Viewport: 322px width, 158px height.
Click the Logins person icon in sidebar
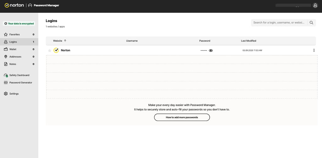tap(6, 42)
